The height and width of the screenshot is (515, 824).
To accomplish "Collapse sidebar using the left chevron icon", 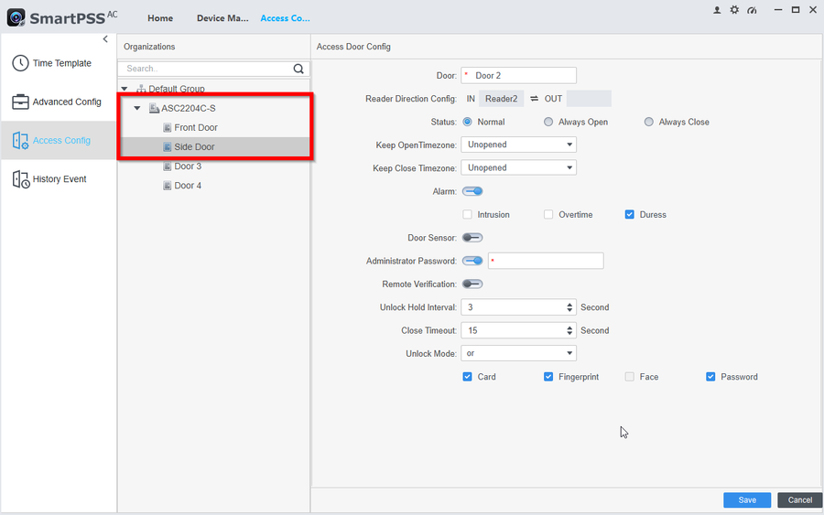I will [x=105, y=39].
